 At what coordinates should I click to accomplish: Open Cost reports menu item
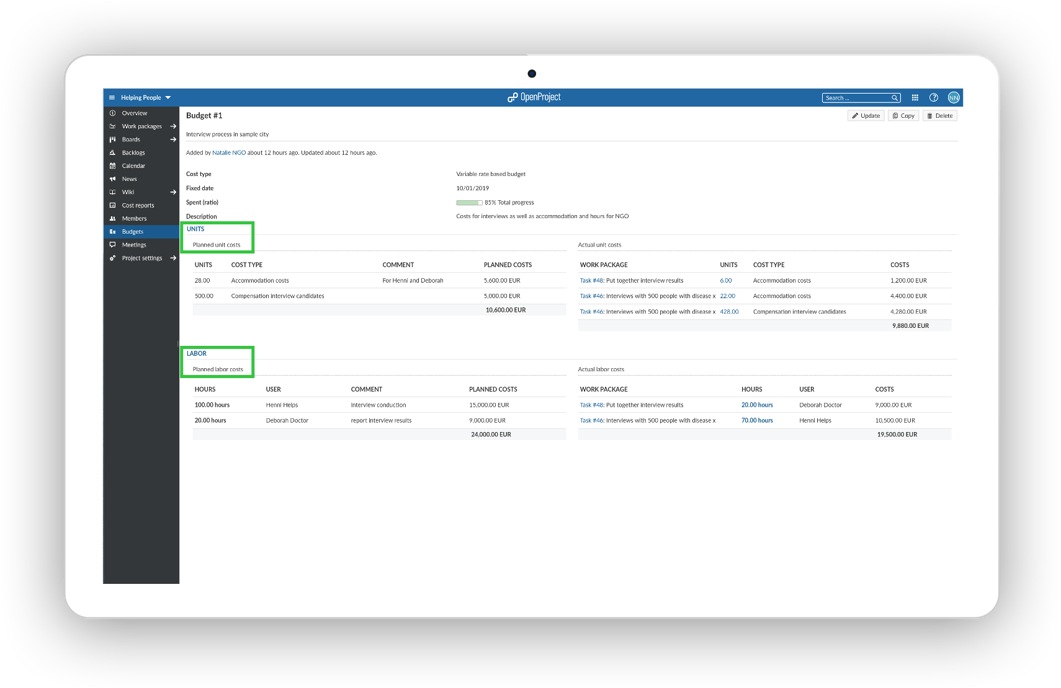pyautogui.click(x=138, y=206)
